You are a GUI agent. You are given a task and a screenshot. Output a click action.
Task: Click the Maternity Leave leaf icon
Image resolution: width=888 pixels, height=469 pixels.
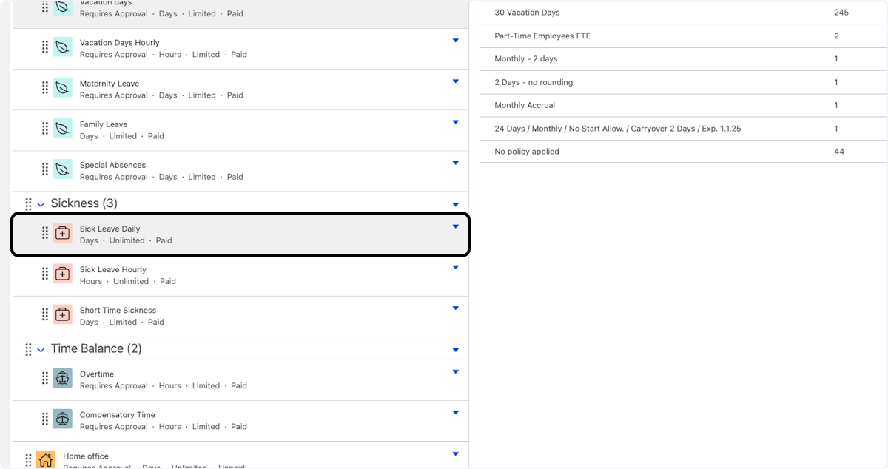[x=63, y=88]
